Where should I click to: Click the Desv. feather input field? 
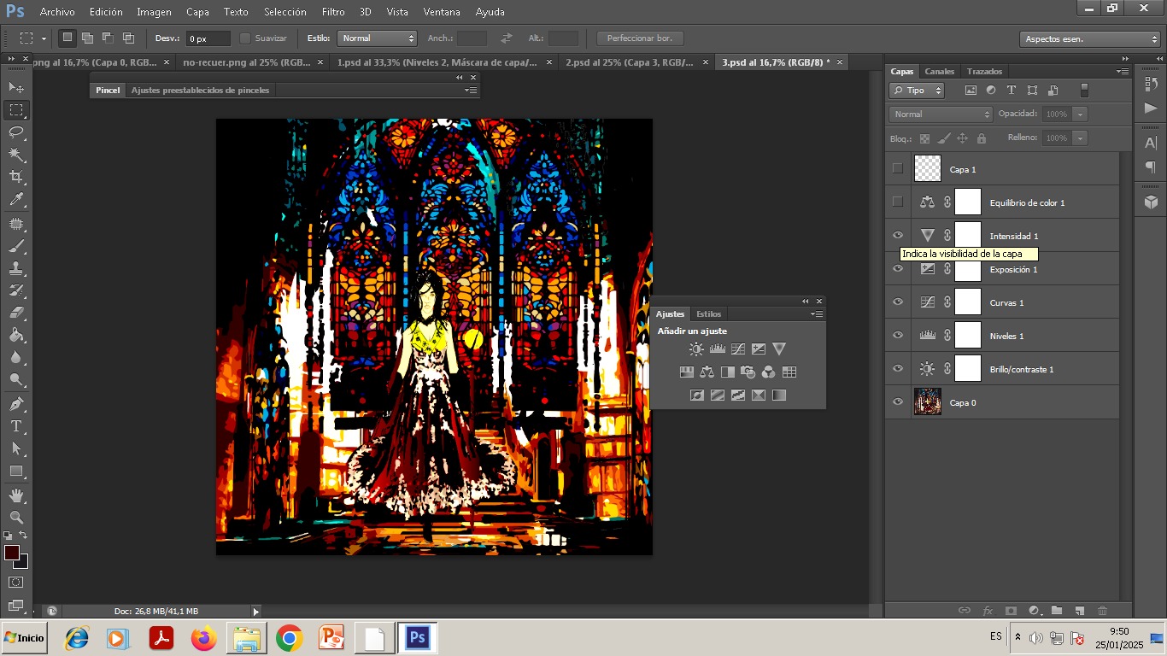click(208, 38)
